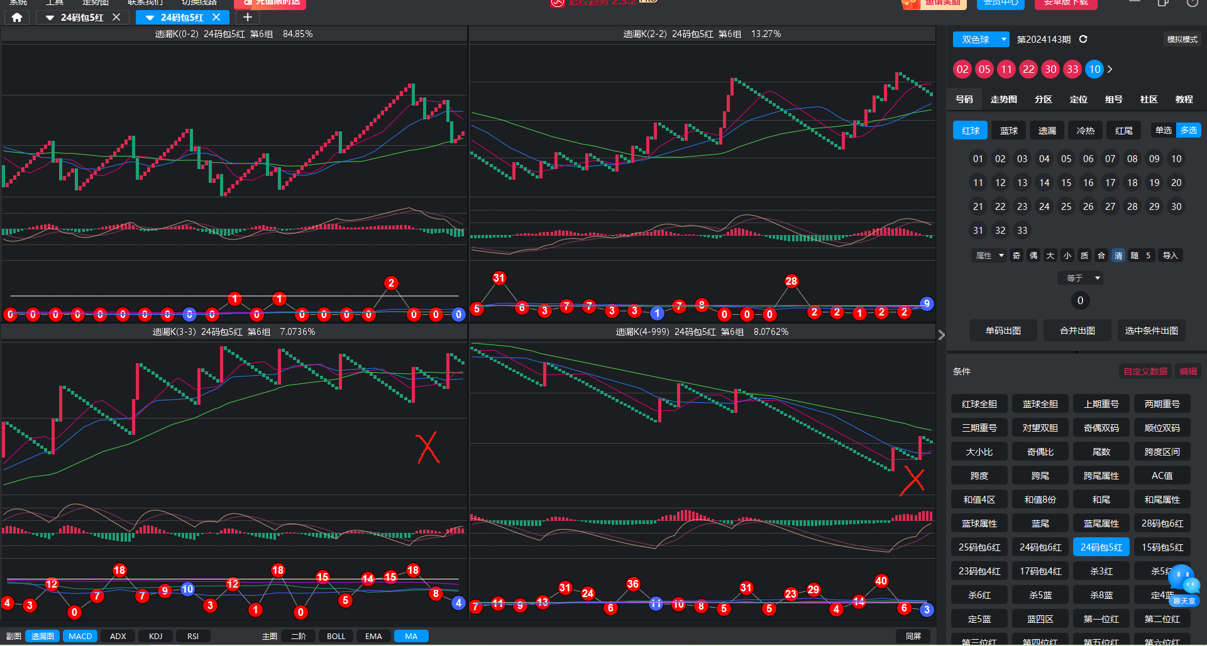The width and height of the screenshot is (1207, 646).
Task: Refresh the 第2024143期 draw data
Action: tap(1083, 39)
